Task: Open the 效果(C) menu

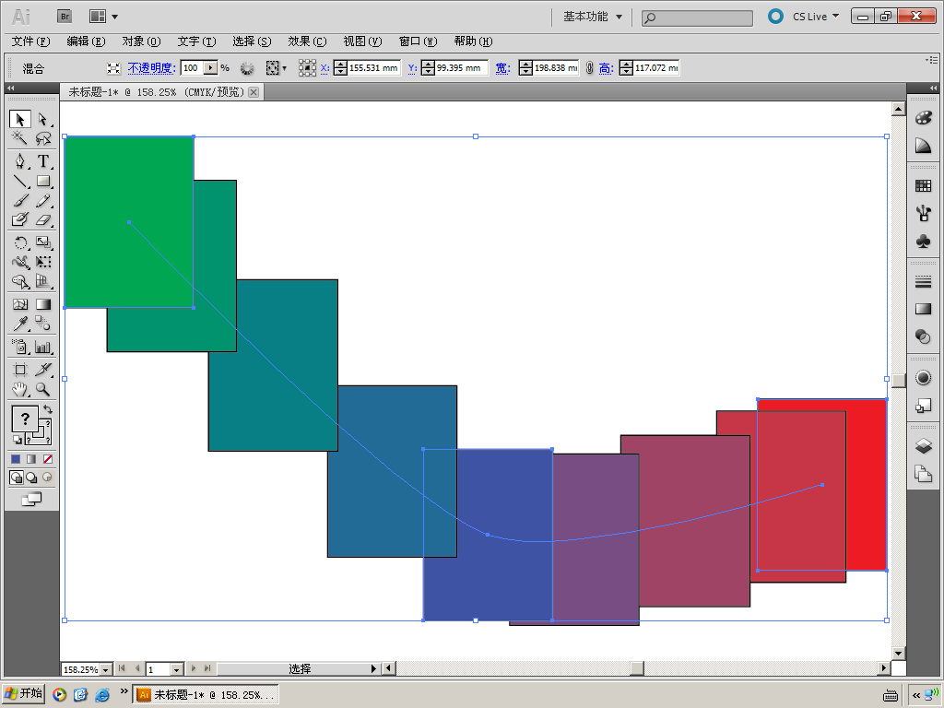Action: (x=307, y=41)
